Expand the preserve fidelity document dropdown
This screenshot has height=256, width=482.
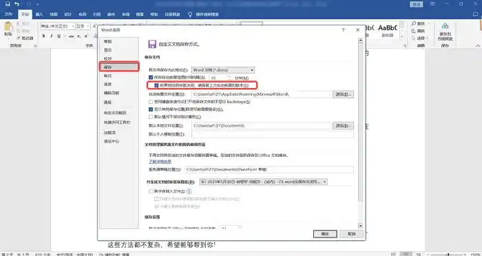click(264, 182)
